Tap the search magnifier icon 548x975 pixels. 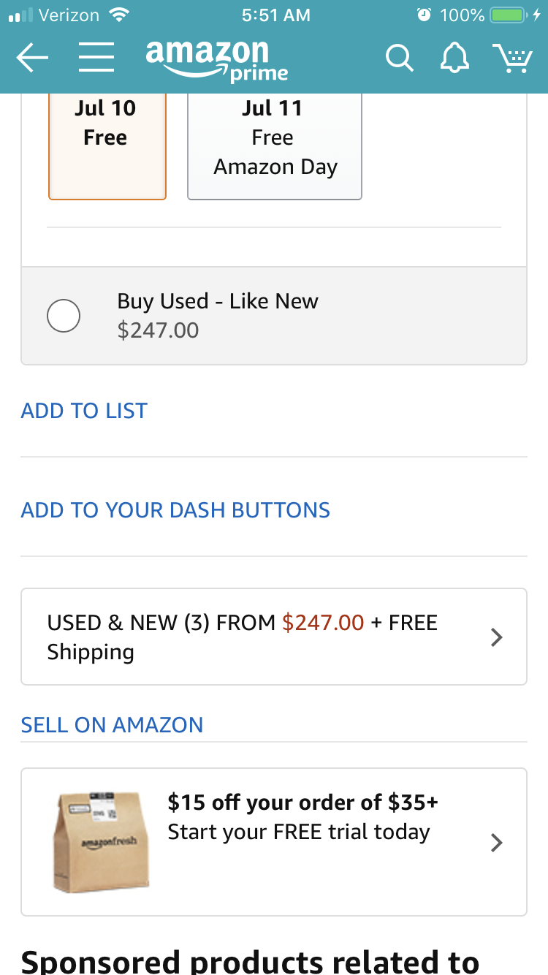pos(399,58)
